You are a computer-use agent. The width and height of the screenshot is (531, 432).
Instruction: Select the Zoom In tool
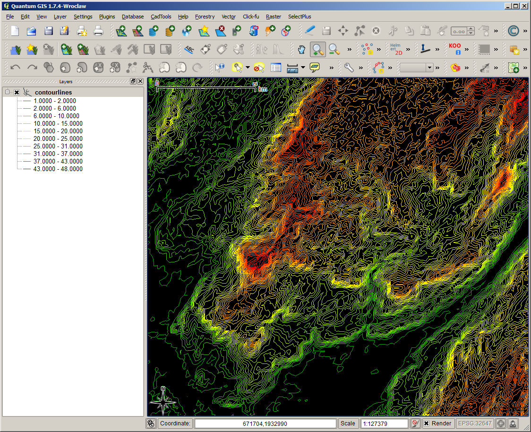(317, 49)
